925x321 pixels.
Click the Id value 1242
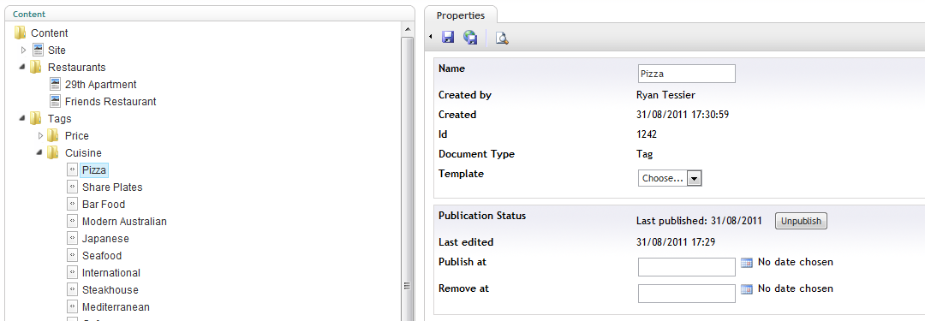[x=647, y=134]
